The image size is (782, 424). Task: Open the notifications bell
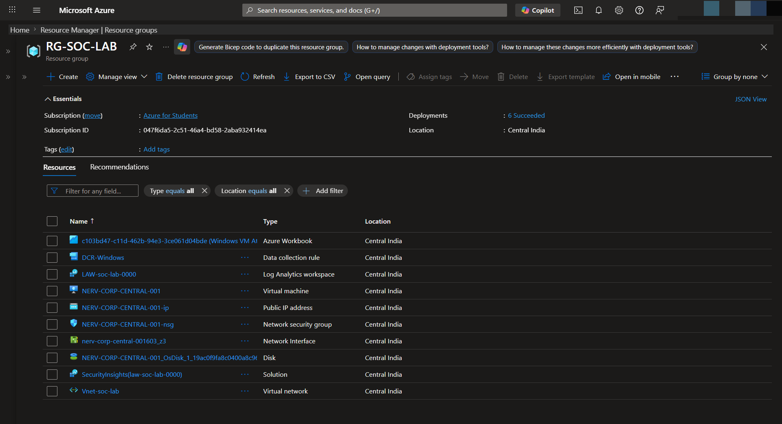[598, 10]
